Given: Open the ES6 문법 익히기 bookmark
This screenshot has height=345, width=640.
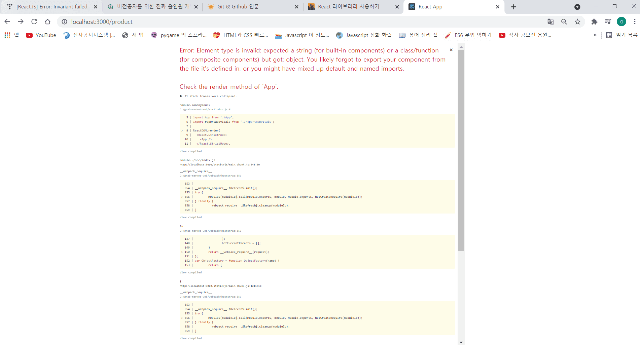Looking at the screenshot, I should [x=468, y=35].
